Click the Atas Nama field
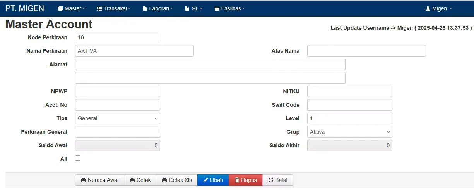 point(366,51)
